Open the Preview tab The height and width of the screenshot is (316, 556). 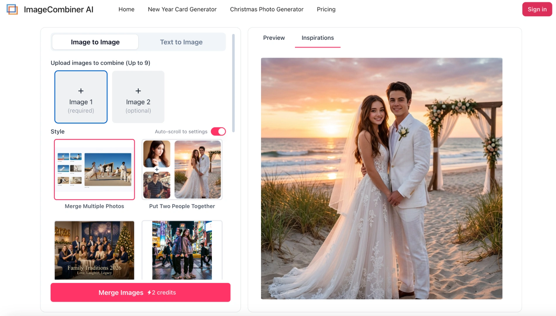pos(274,38)
